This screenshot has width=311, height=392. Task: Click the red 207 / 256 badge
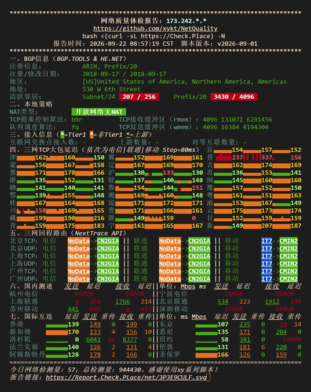139,97
